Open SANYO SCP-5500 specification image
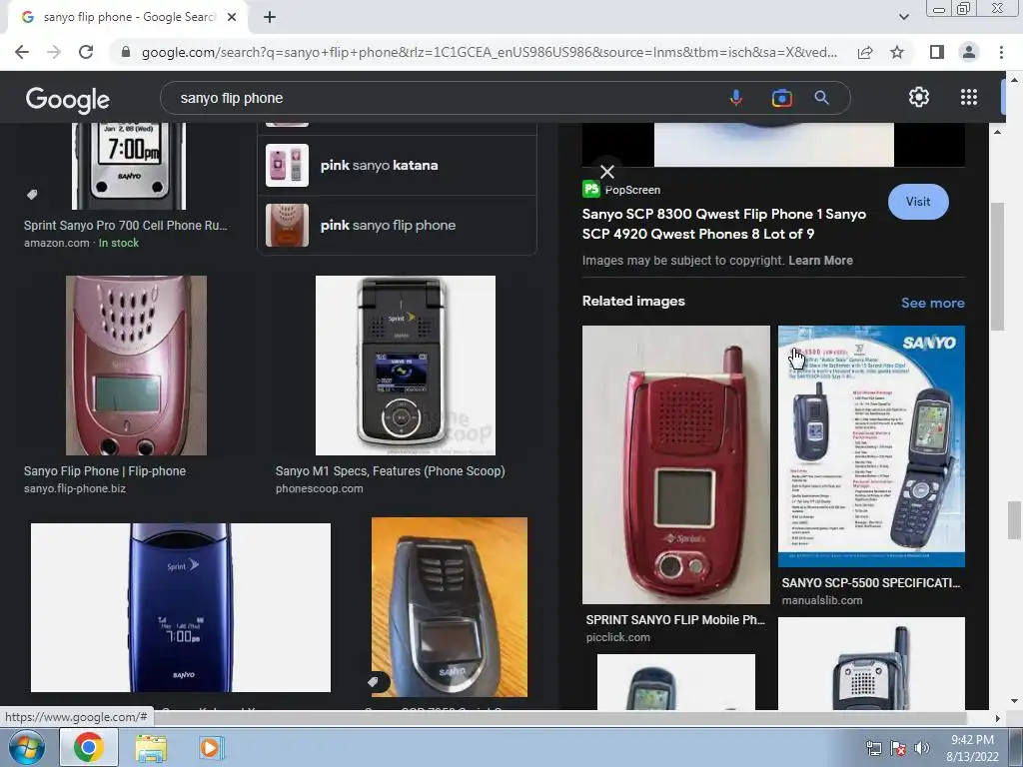This screenshot has width=1023, height=767. (x=871, y=446)
